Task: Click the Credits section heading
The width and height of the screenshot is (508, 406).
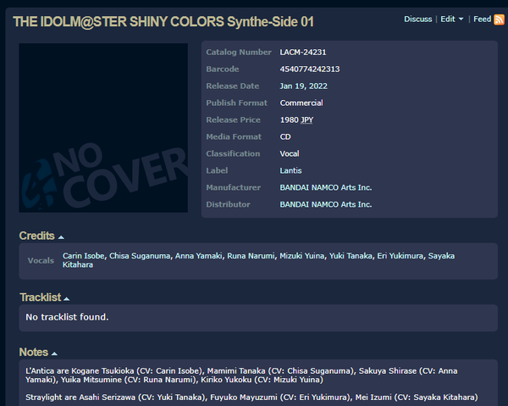Action: (x=36, y=236)
